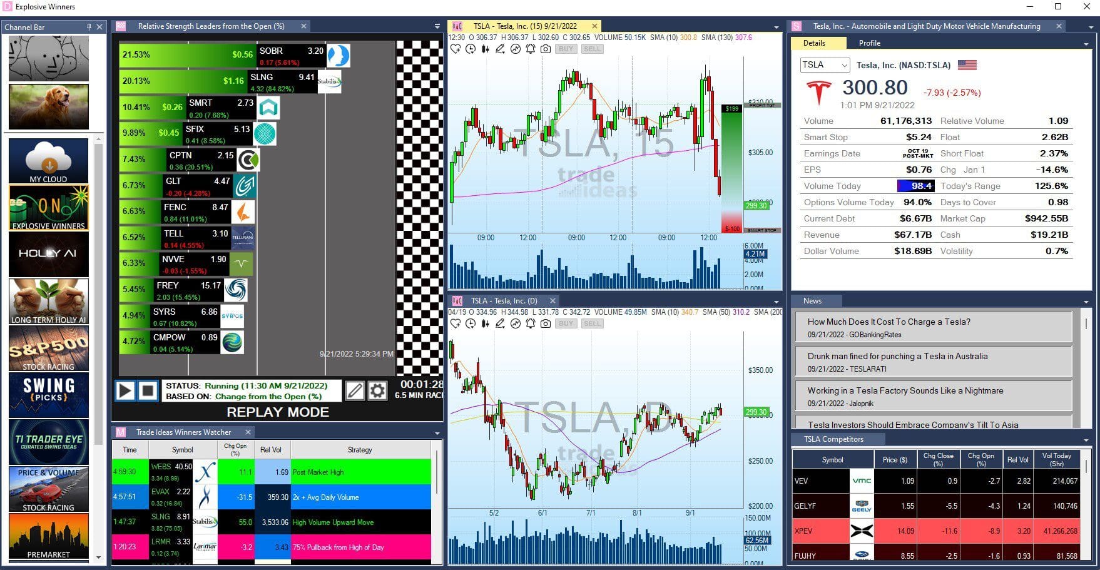The height and width of the screenshot is (570, 1100).
Task: Open timeframe clock icon in 15-min TSLA chart
Action: 471,49
